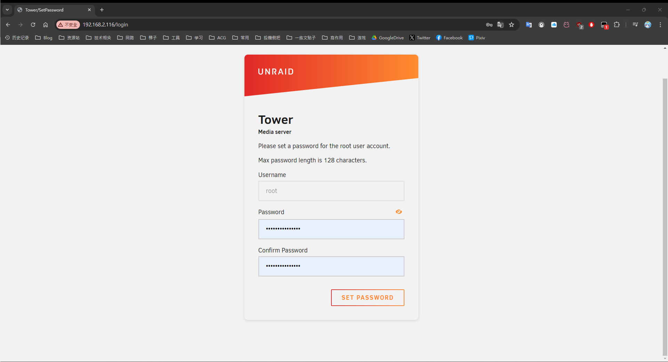Click the page vertical scrollbar thumb
Image resolution: width=668 pixels, height=362 pixels.
[665, 217]
